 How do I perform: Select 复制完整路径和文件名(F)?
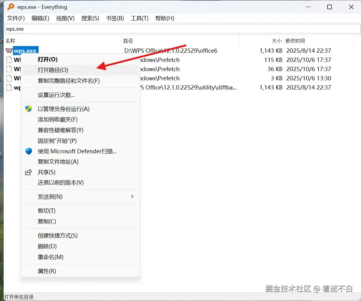[x=80, y=81]
